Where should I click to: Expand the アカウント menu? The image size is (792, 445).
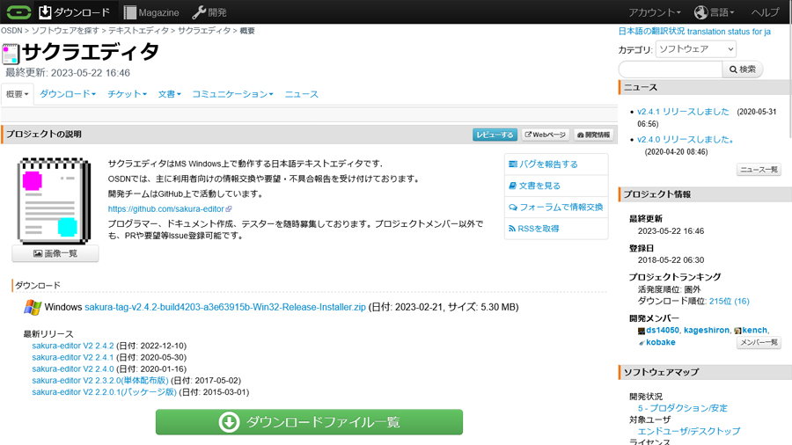[654, 12]
